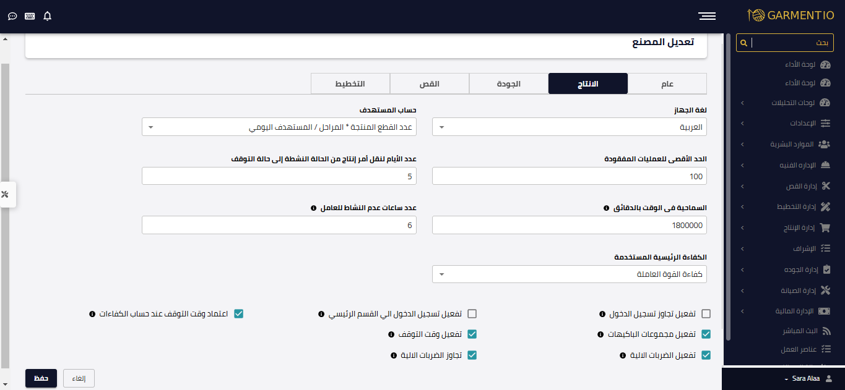This screenshot has width=845, height=390.
Task: Click إلغاء cancel button
Action: coord(79,378)
